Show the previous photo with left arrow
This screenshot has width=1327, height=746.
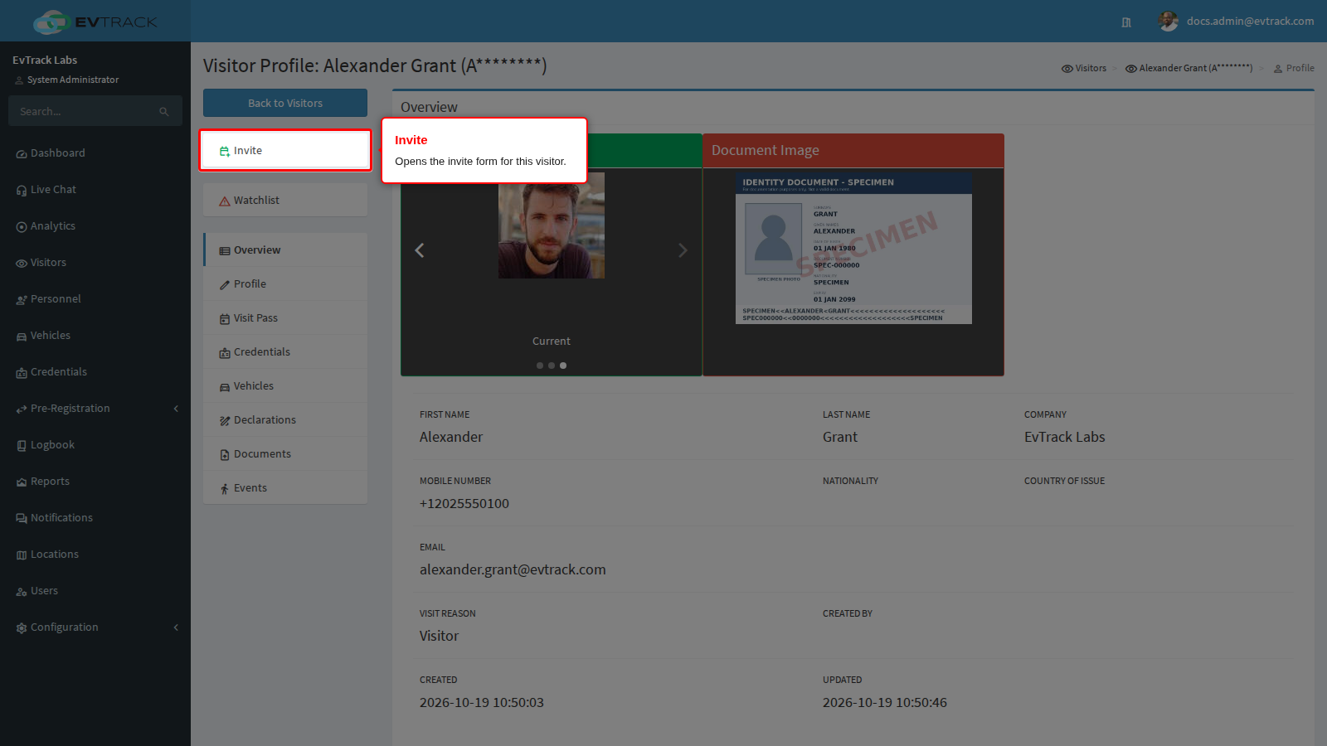[420, 250]
